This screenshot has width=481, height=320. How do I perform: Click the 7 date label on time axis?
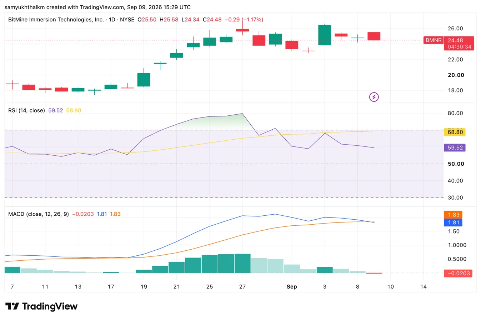point(12,286)
